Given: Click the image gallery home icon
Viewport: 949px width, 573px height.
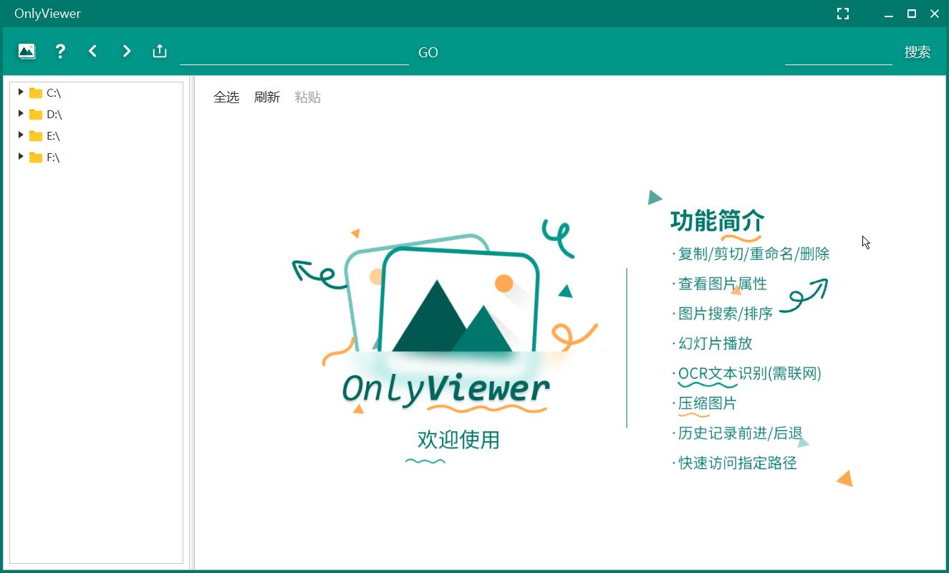Looking at the screenshot, I should click(27, 51).
